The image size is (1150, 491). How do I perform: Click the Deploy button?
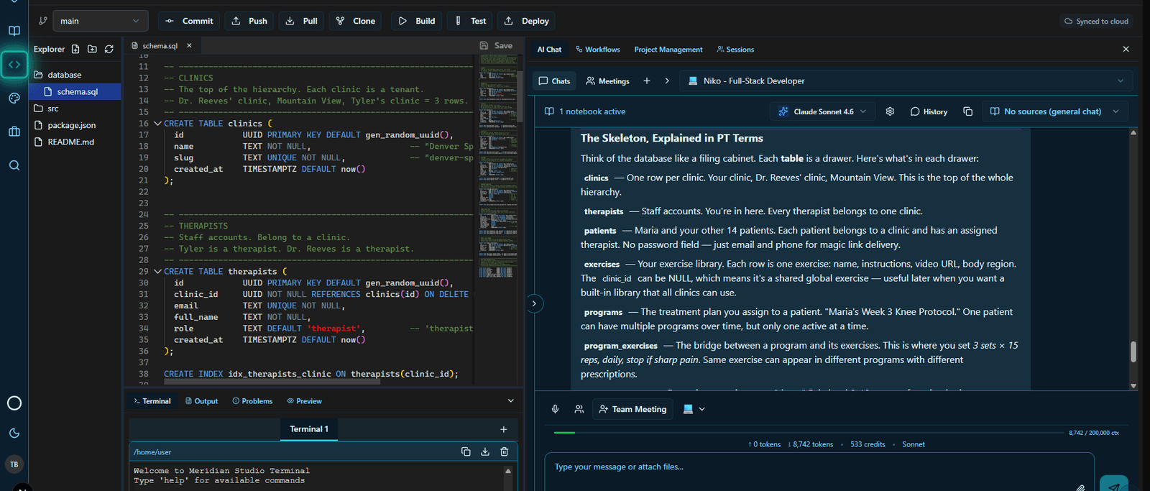coord(527,21)
